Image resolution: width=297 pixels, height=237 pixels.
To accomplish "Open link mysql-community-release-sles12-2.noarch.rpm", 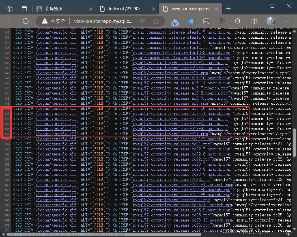I will pos(182,52).
